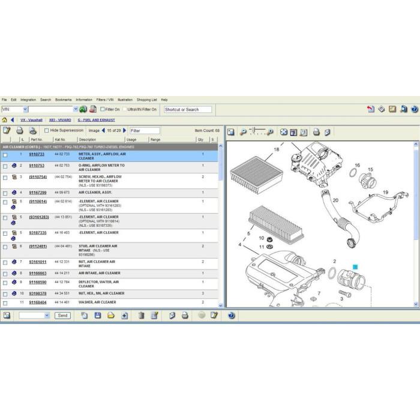Open the Integration menu
This screenshot has height=420, width=420.
point(28,100)
